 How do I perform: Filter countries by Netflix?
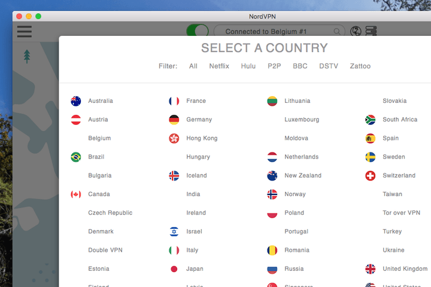click(219, 66)
